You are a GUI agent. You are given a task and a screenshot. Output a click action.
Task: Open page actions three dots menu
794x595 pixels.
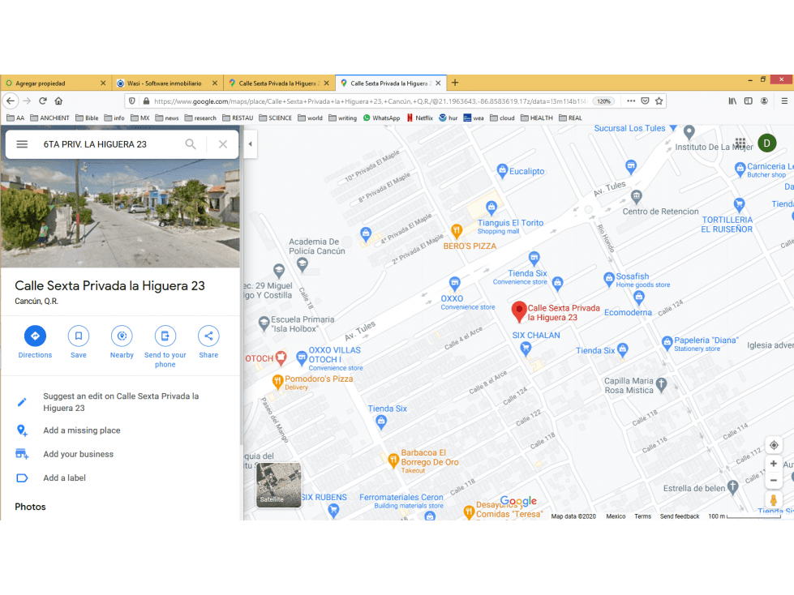[x=631, y=101]
